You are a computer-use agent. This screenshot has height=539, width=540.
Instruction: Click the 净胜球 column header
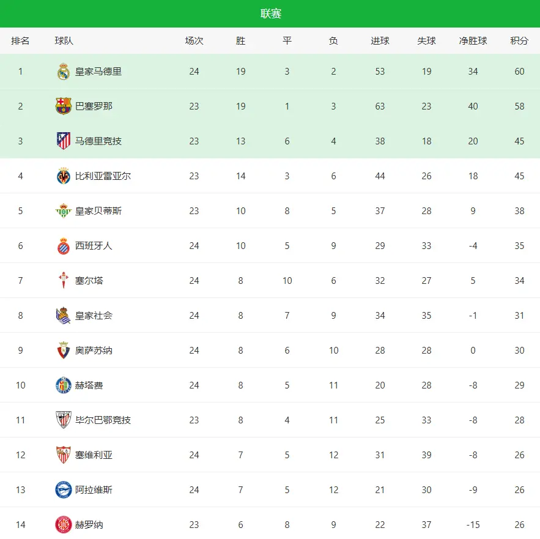473,41
